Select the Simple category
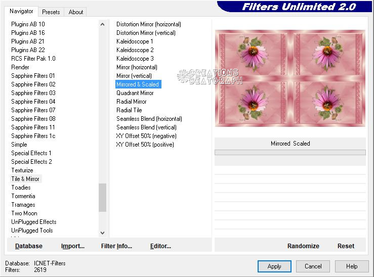This screenshot has width=374, height=277. click(19, 145)
